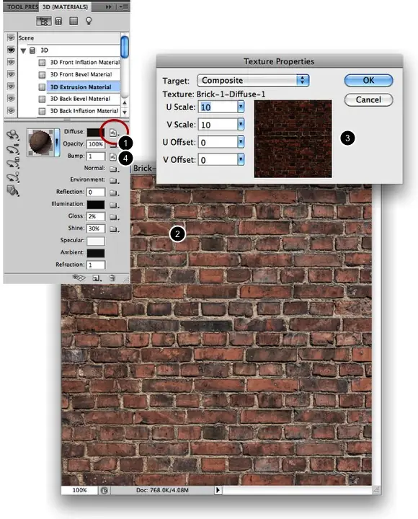Viewport: 418px width, 519px height.
Task: Open the Target Composite dropdown
Action: [x=253, y=81]
